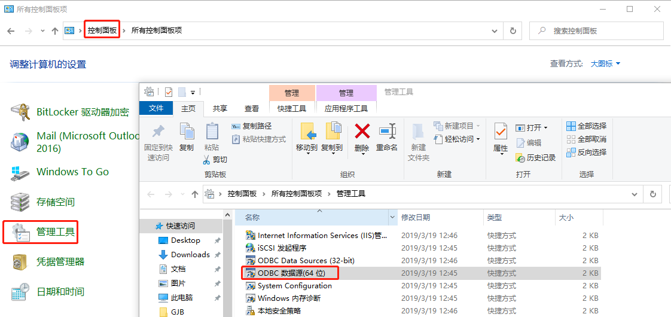Click 全部选择 (Select all) option
The image size is (671, 317).
click(586, 126)
